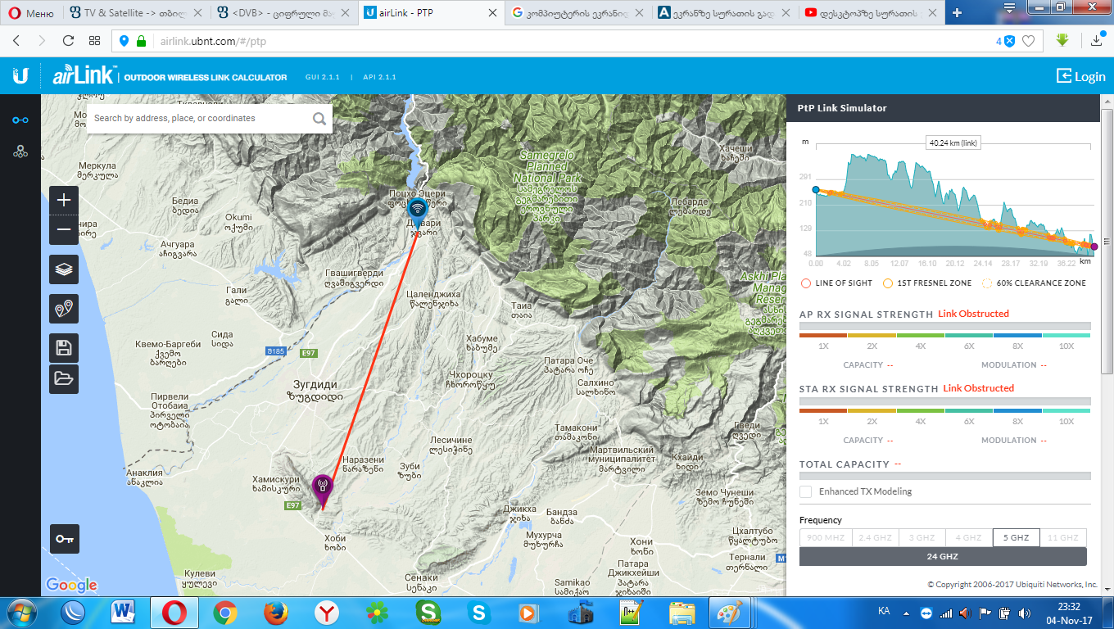Click the STA RX signal strength bar
Screen dimensions: 1114x629
point(944,401)
